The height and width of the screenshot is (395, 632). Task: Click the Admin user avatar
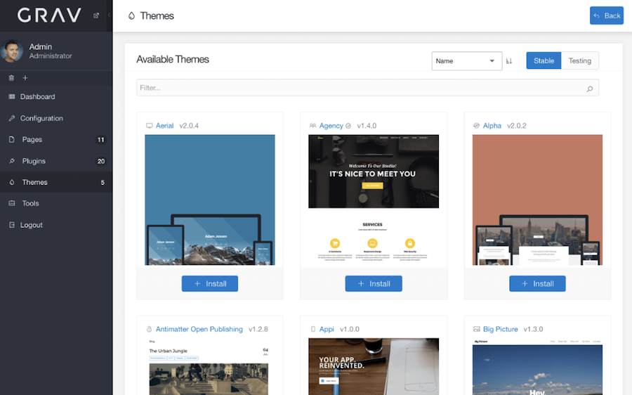[12, 51]
